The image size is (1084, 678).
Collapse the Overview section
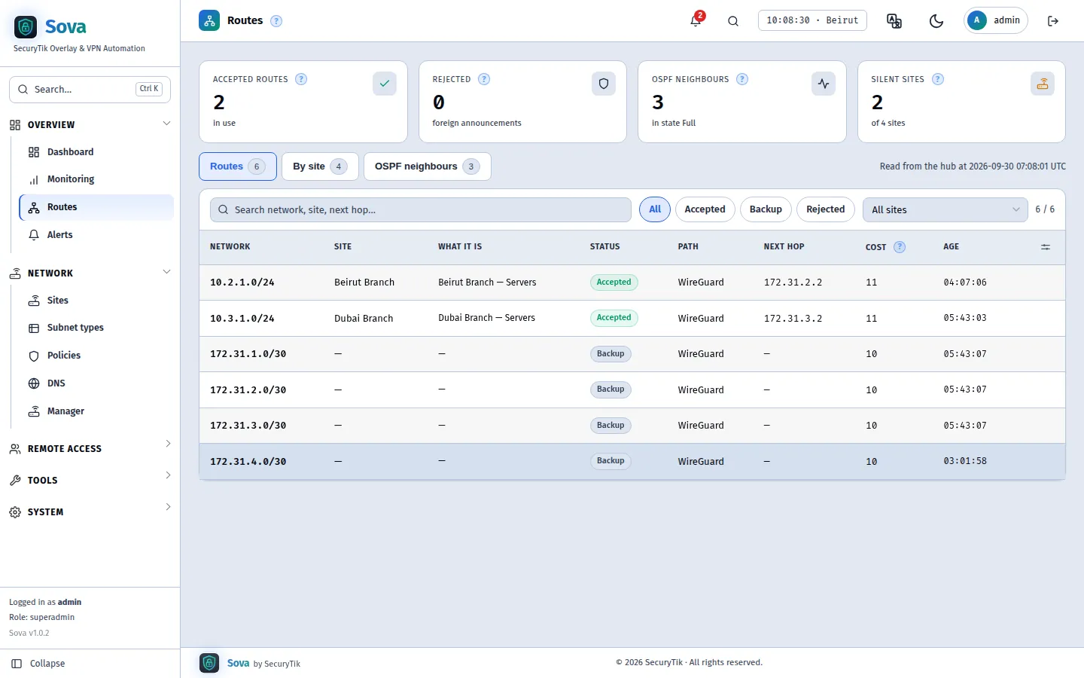pos(90,124)
